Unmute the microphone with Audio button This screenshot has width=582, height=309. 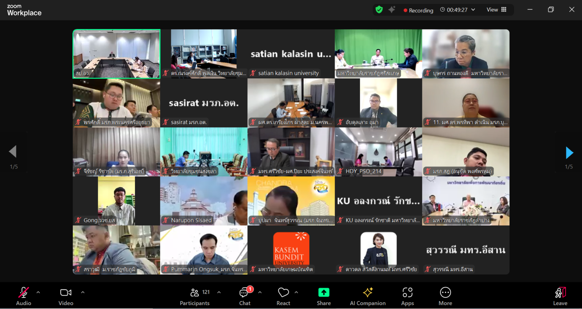tap(24, 296)
